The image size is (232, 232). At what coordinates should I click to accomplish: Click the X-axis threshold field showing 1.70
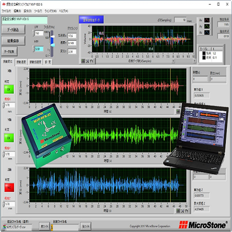[10, 105]
